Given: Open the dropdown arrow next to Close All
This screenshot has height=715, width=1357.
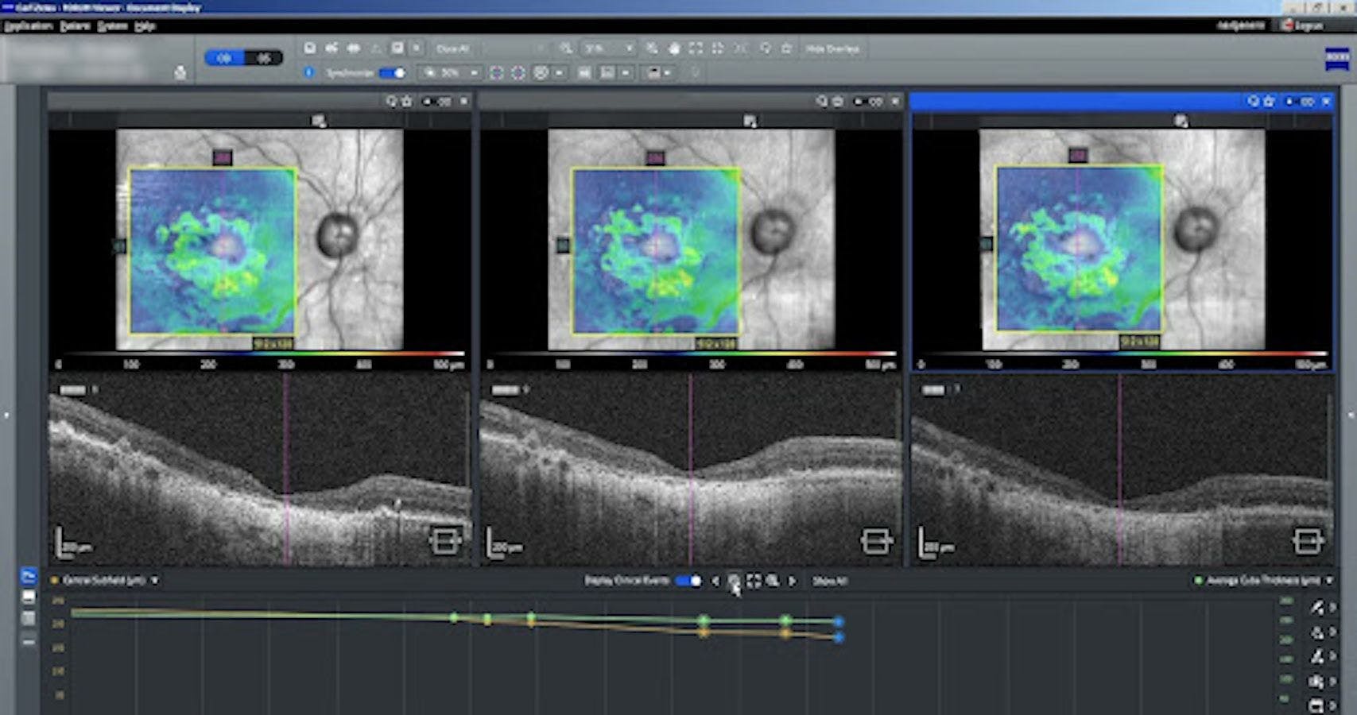Looking at the screenshot, I should point(417,48).
